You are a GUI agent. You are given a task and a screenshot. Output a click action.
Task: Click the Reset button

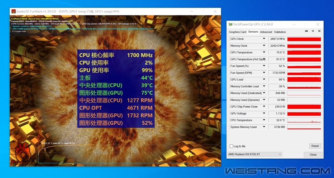tap(315, 146)
